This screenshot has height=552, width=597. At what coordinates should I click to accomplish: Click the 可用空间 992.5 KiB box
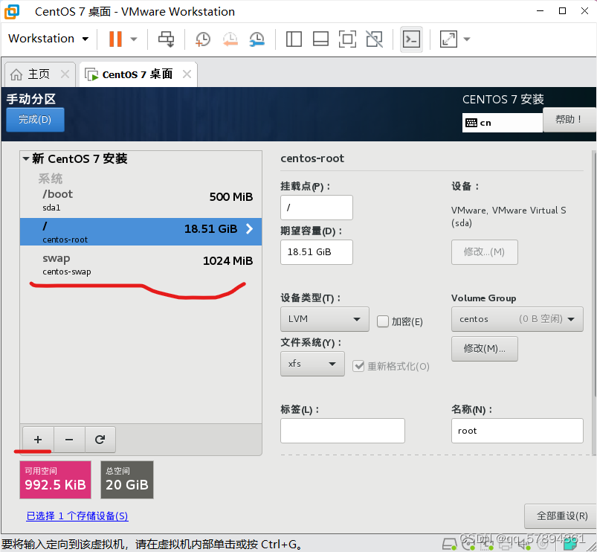click(55, 480)
